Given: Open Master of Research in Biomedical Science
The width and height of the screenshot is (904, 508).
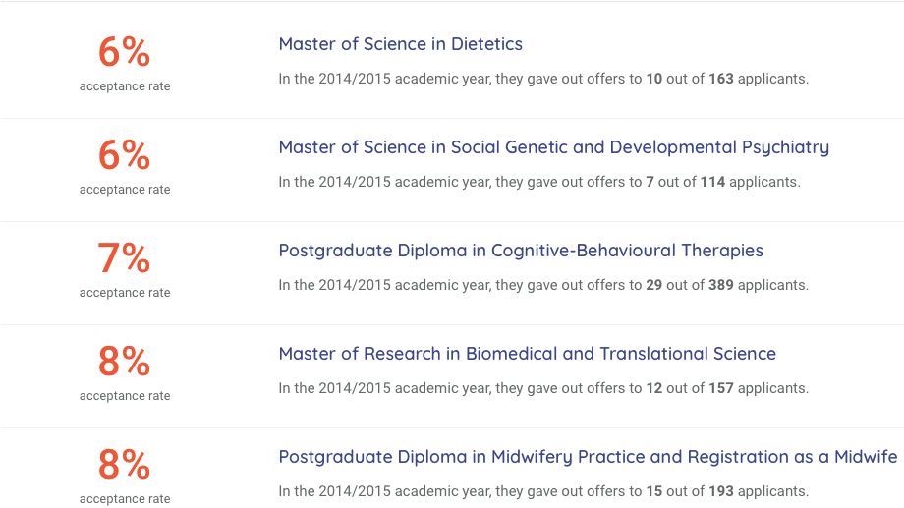Looking at the screenshot, I should [527, 354].
